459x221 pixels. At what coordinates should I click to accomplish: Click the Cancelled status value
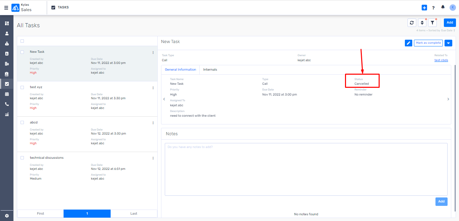361,84
